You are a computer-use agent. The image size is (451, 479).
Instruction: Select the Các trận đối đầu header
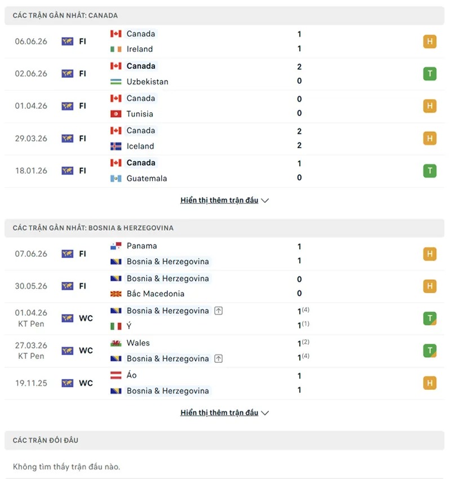224,440
